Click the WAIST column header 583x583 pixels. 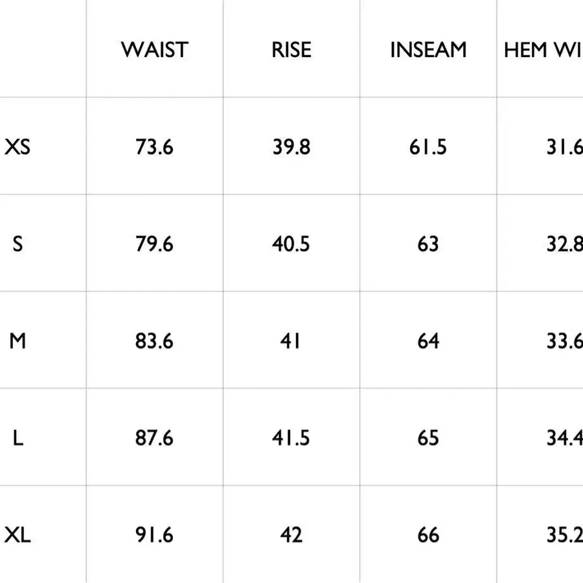pyautogui.click(x=155, y=50)
